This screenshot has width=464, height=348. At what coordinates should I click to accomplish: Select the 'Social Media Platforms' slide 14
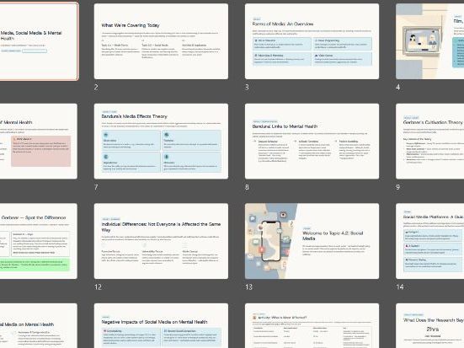click(x=430, y=241)
